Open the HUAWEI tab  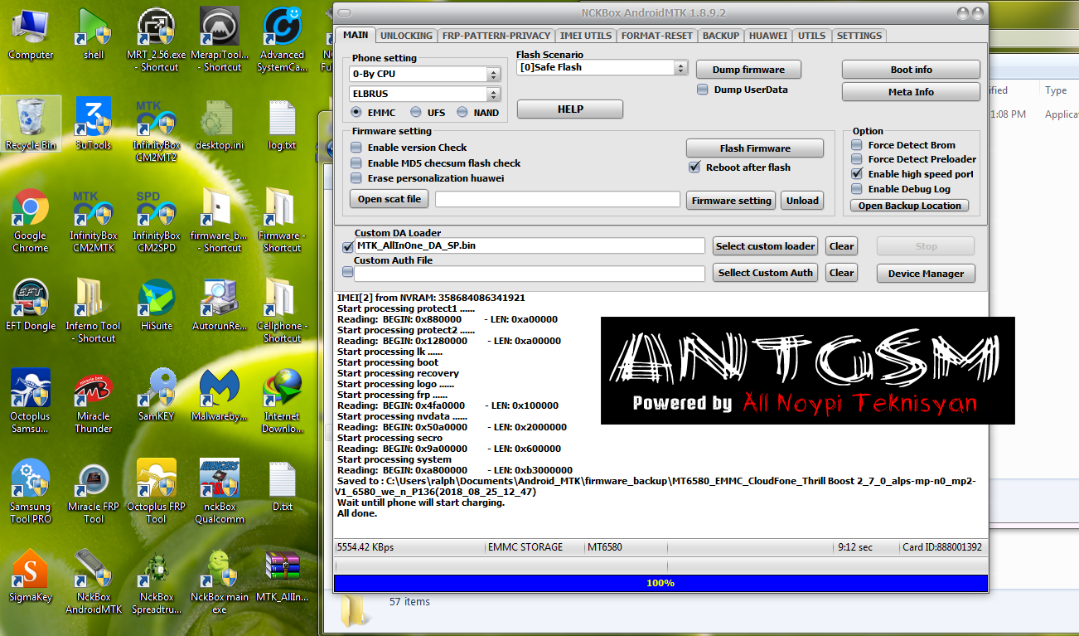click(768, 36)
